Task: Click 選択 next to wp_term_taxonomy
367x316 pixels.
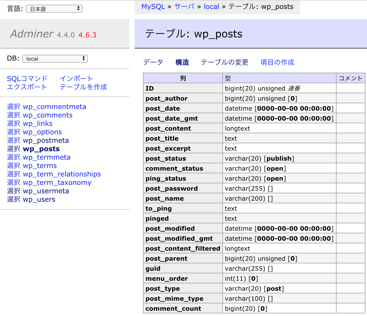Action: [14, 182]
